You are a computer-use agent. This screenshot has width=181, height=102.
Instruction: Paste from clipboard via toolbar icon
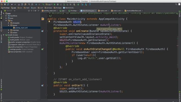(25, 5)
